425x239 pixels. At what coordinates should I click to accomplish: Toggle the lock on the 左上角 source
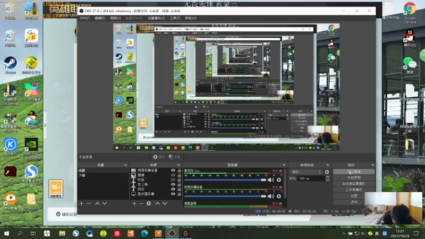click(179, 184)
